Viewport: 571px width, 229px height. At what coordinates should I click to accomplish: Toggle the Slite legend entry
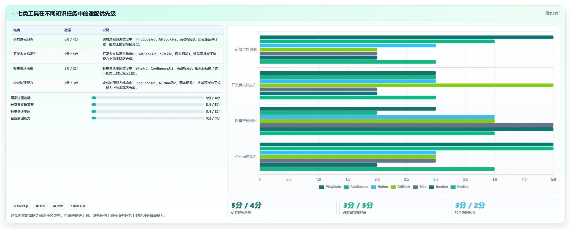(420, 187)
